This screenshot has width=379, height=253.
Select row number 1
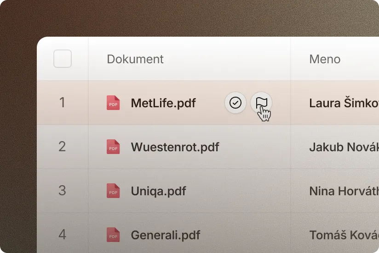(x=62, y=102)
